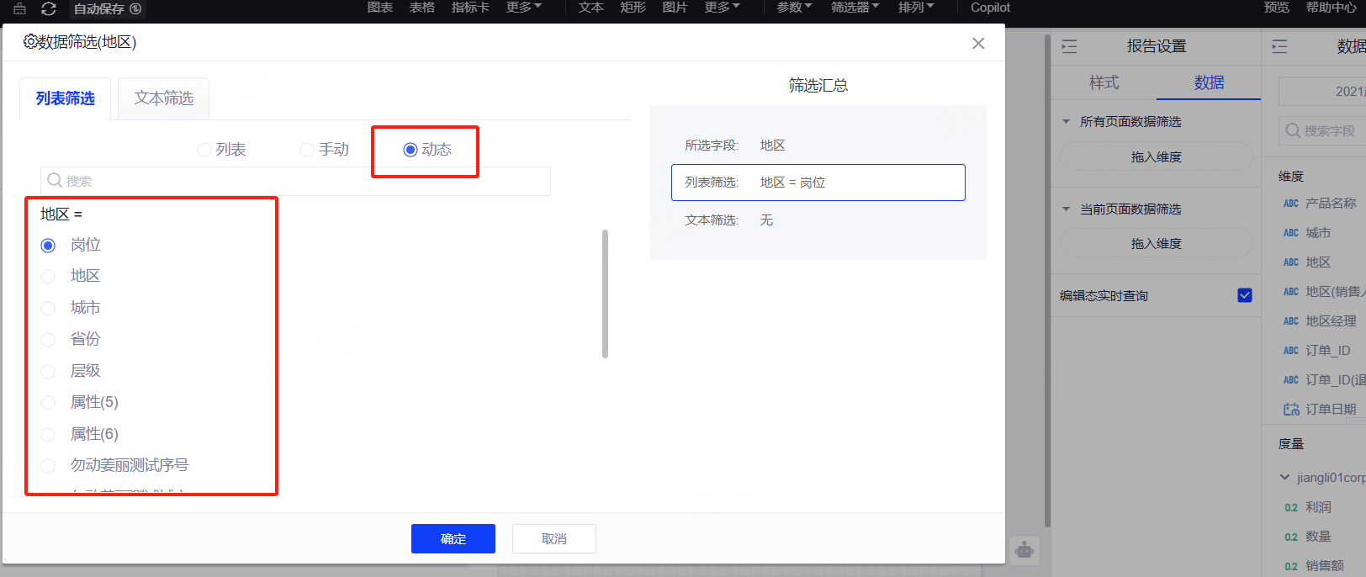Click the robot assistant icon
This screenshot has width=1366, height=577.
click(1024, 550)
